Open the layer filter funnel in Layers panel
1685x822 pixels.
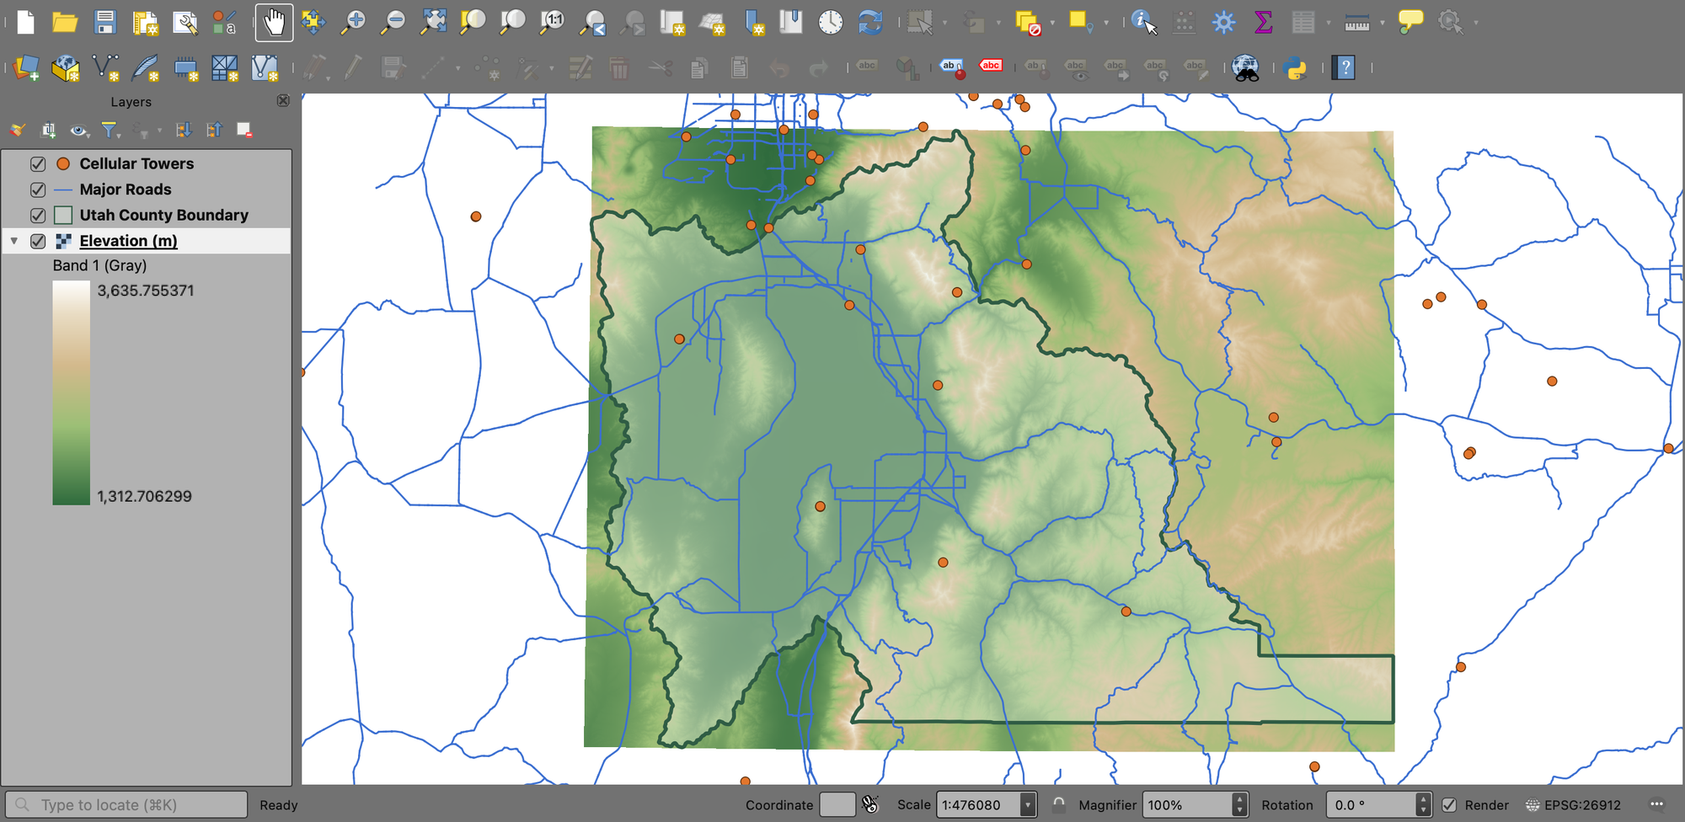coord(110,130)
